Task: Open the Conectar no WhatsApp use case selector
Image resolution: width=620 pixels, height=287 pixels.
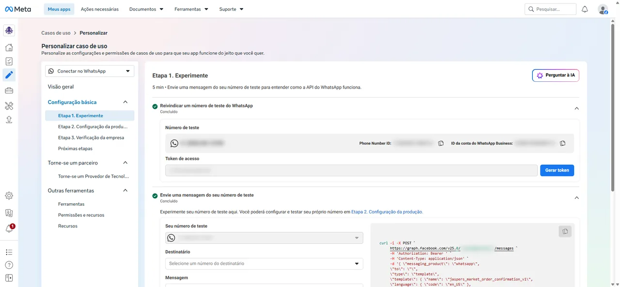Action: pyautogui.click(x=90, y=71)
